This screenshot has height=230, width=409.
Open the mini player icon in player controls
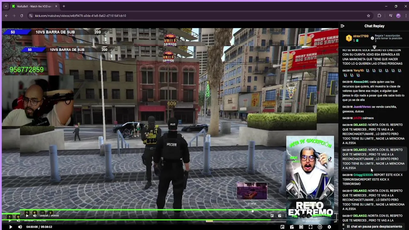282,227
